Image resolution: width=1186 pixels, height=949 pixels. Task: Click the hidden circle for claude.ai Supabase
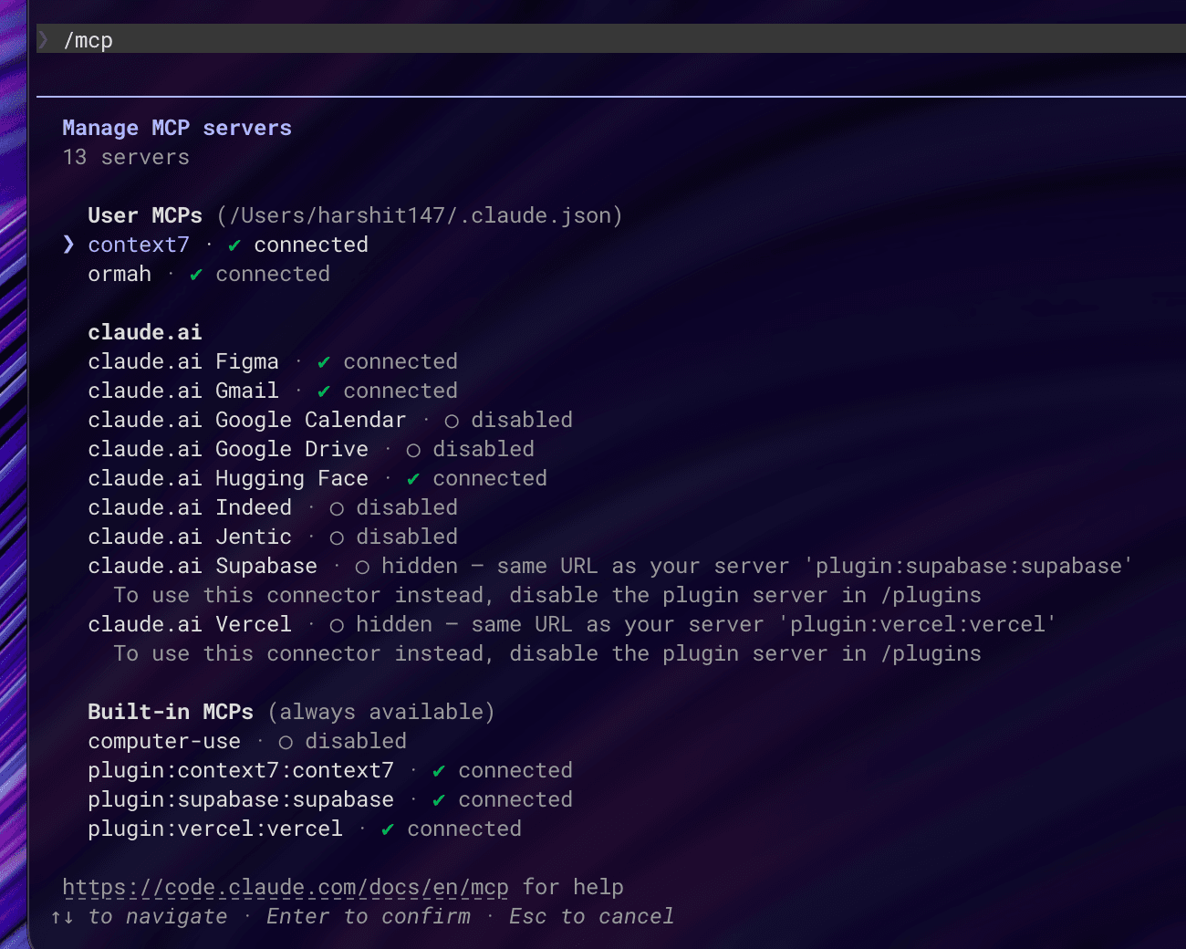362,567
